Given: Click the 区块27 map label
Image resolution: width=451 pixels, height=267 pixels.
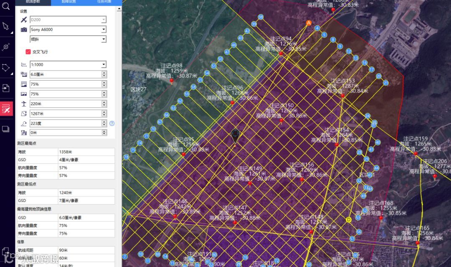Looking at the screenshot, I should 138,89.
